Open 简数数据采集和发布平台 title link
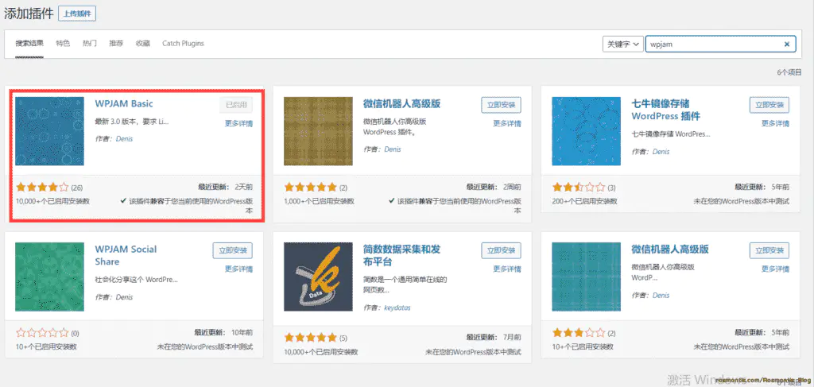 tap(401, 255)
